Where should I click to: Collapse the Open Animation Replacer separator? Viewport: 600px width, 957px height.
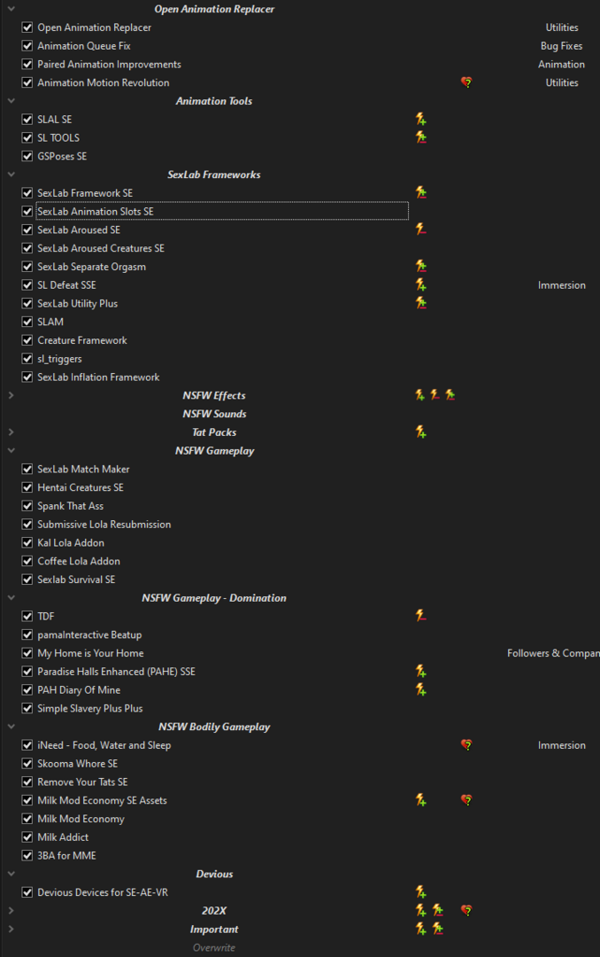pos(11,9)
